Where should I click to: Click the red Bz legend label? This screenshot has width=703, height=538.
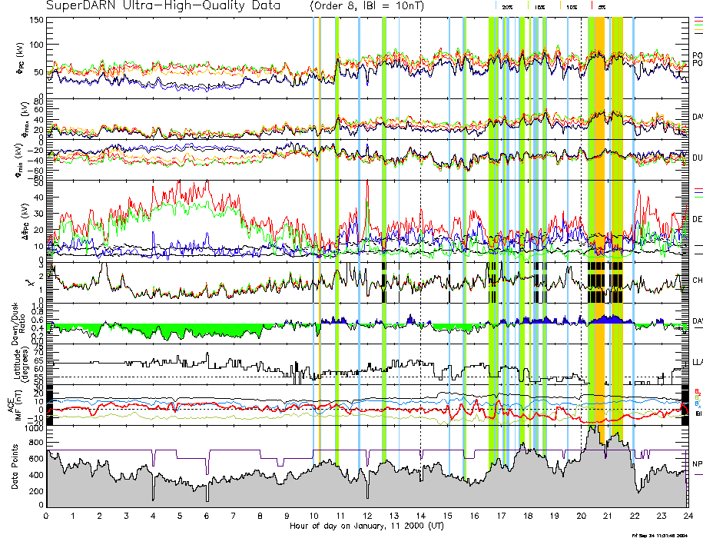pyautogui.click(x=697, y=390)
